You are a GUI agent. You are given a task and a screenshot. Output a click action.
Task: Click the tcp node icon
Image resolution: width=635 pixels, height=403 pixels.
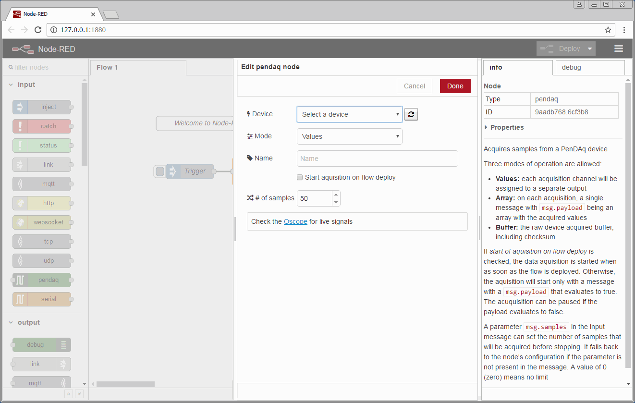[20, 242]
